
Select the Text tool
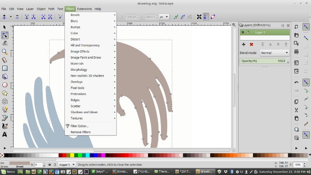(5, 134)
